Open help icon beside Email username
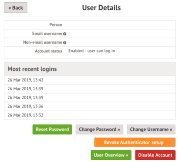Viewport: 179px width, 162px height. pyautogui.click(x=65, y=34)
